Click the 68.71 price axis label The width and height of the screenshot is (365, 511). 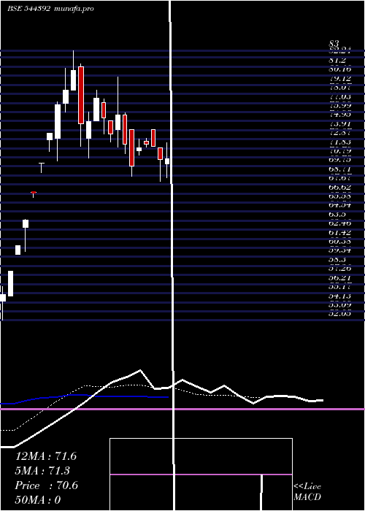(339, 169)
